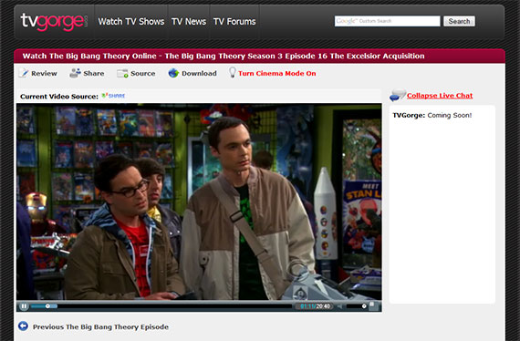
Task: Turn Cinema Mode On
Action: click(277, 74)
